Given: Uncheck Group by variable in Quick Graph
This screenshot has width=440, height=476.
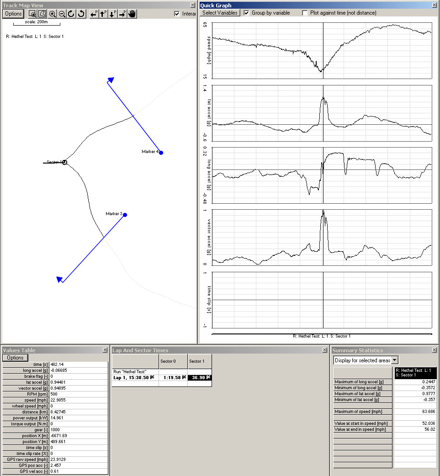Looking at the screenshot, I should pyautogui.click(x=246, y=13).
